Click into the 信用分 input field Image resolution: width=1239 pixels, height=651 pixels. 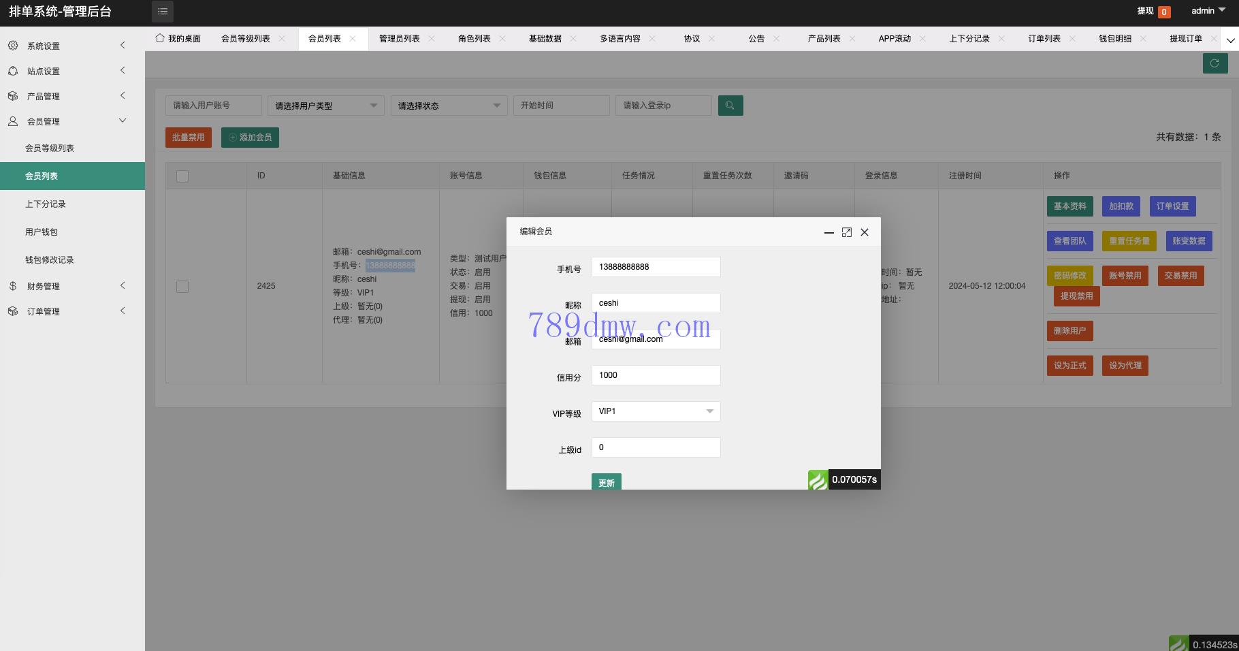[x=656, y=375]
